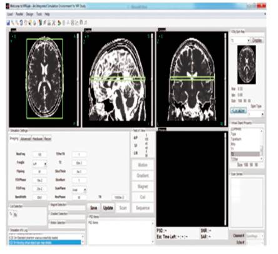Open the Design menu
This screenshot has height=254, width=278.
29,14
